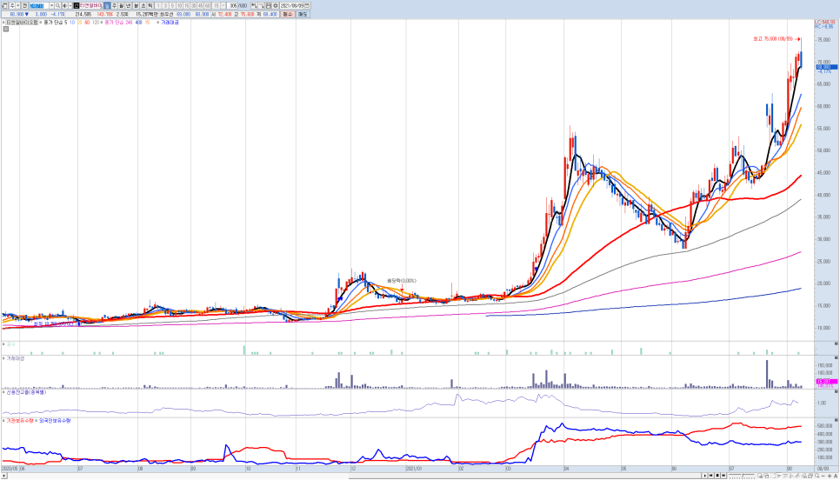Open the top-left chart menu dropdown
Image resolution: width=840 pixels, height=480 pixels.
pyautogui.click(x=4, y=6)
